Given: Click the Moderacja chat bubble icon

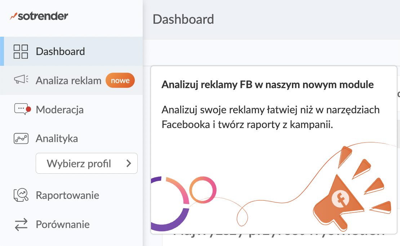Looking at the screenshot, I should click(x=21, y=109).
